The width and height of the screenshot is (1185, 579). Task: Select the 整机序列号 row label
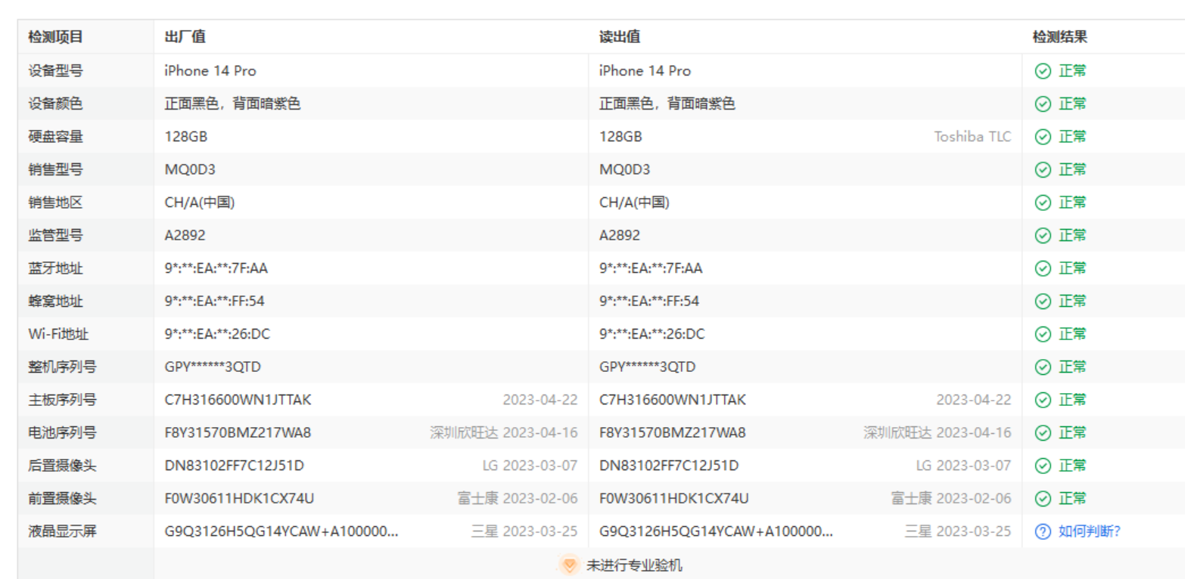(62, 367)
